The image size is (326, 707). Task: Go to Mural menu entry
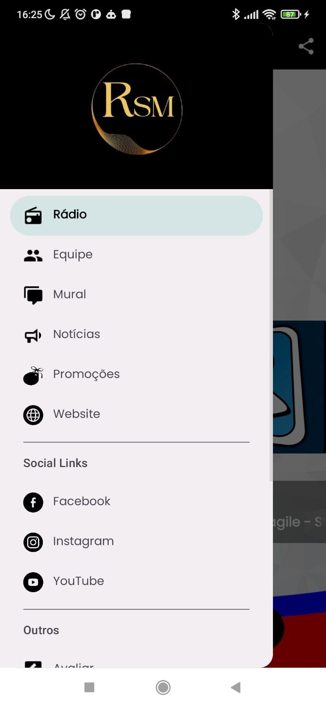click(136, 295)
